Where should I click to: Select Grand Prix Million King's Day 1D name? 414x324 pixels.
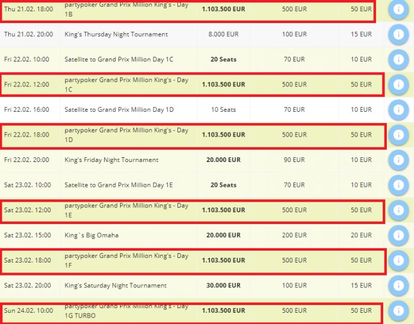click(x=127, y=135)
